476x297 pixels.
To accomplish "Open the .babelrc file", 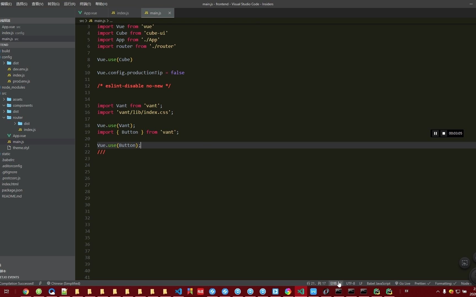I will (x=8, y=160).
